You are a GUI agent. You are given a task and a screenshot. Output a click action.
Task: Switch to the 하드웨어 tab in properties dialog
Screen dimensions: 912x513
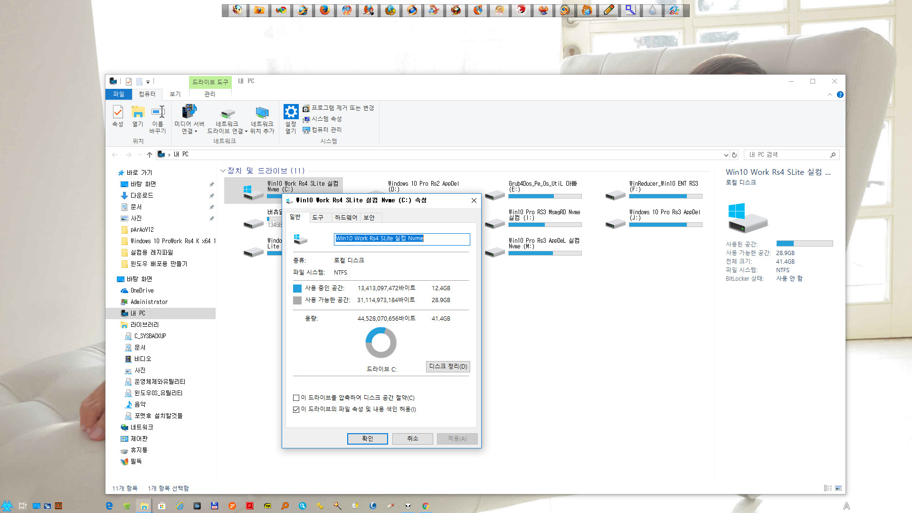click(346, 218)
